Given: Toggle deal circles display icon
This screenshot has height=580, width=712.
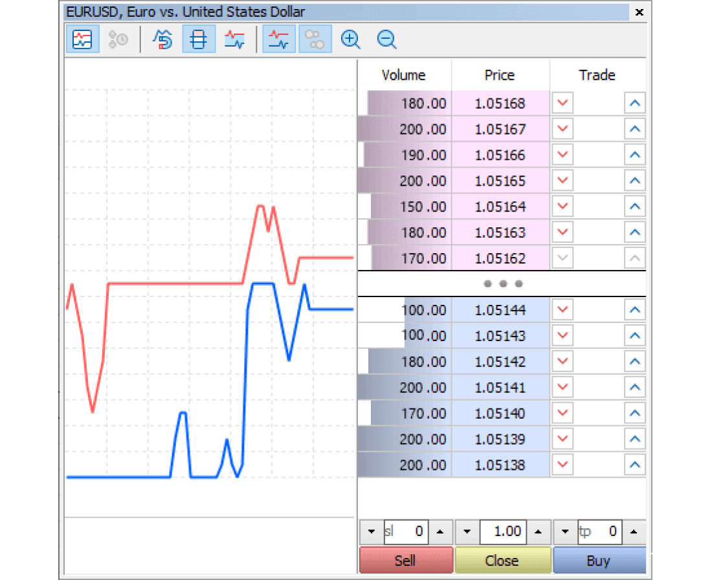Looking at the screenshot, I should 315,39.
